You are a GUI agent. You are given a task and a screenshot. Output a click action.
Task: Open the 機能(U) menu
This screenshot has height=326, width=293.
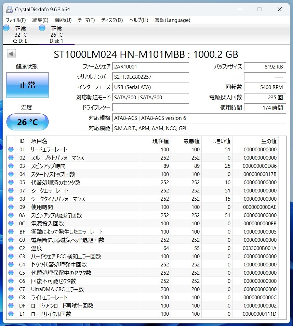tap(63, 20)
